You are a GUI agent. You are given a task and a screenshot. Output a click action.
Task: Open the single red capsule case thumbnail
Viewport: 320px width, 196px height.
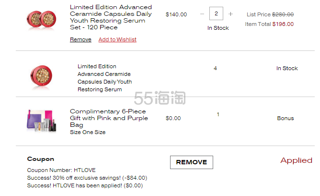point(41,76)
